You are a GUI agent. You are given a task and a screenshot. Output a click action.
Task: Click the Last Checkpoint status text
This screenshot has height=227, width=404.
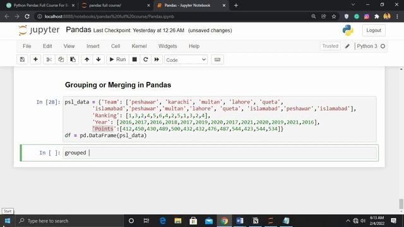click(x=139, y=30)
